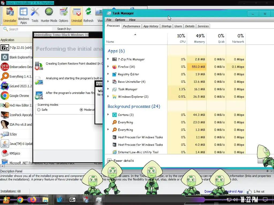This screenshot has height=205, width=274.
Task: Expand the Firefox (14) process group
Action: click(x=108, y=66)
